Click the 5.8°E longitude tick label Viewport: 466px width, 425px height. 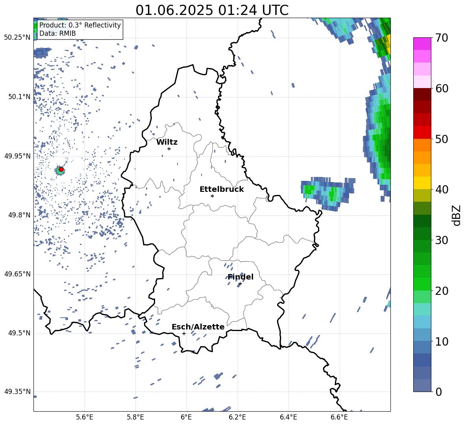point(135,417)
